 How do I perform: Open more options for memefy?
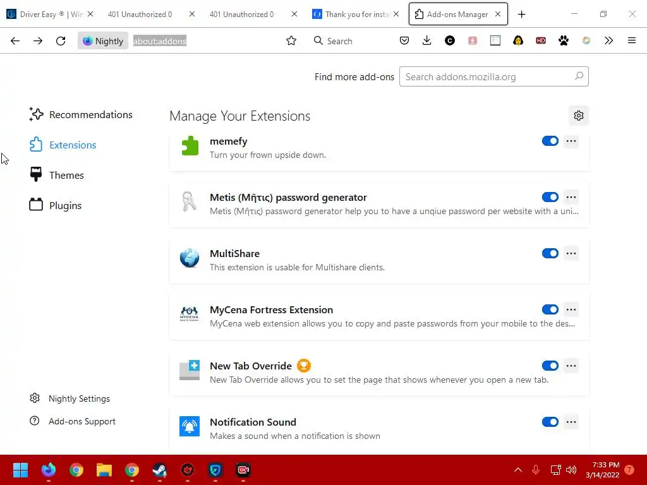click(x=571, y=141)
